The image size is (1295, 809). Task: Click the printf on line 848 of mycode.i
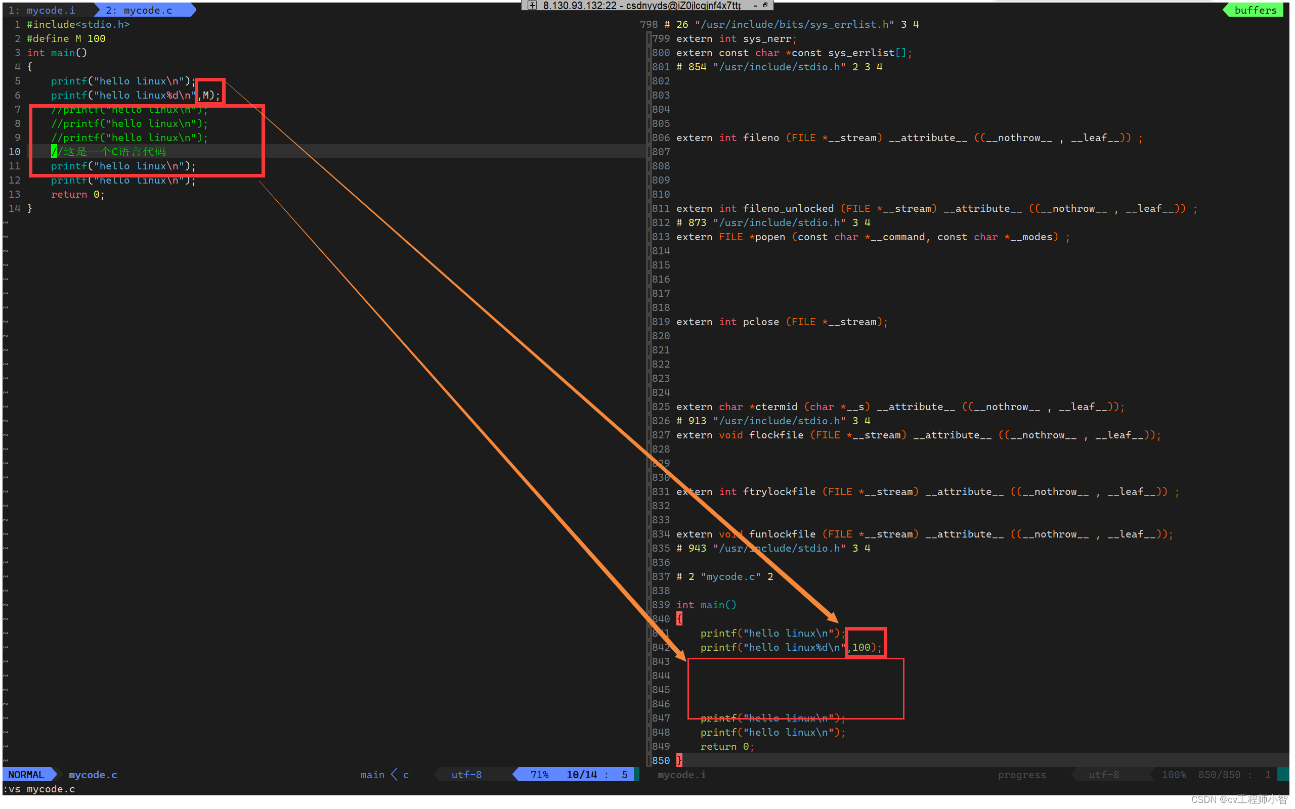coord(773,733)
